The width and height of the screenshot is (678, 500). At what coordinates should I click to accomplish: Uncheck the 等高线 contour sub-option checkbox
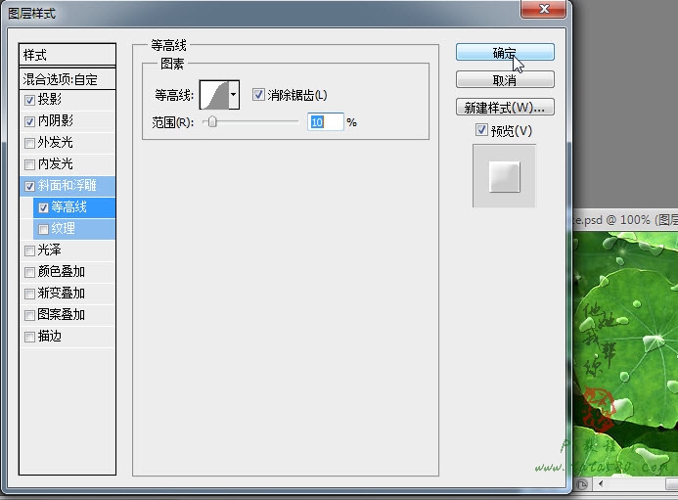pos(43,208)
